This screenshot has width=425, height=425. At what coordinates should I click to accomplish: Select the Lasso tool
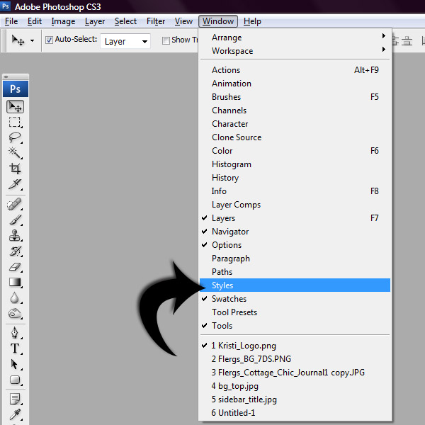(x=15, y=137)
